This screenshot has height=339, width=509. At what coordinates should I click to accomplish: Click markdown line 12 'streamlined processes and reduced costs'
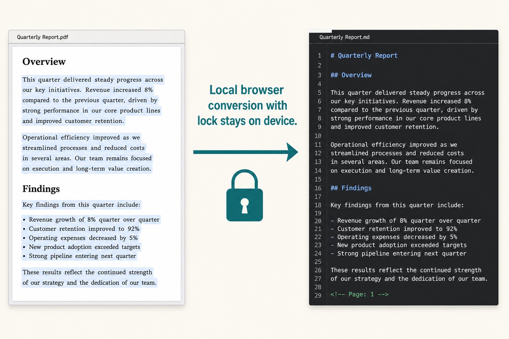(x=397, y=153)
